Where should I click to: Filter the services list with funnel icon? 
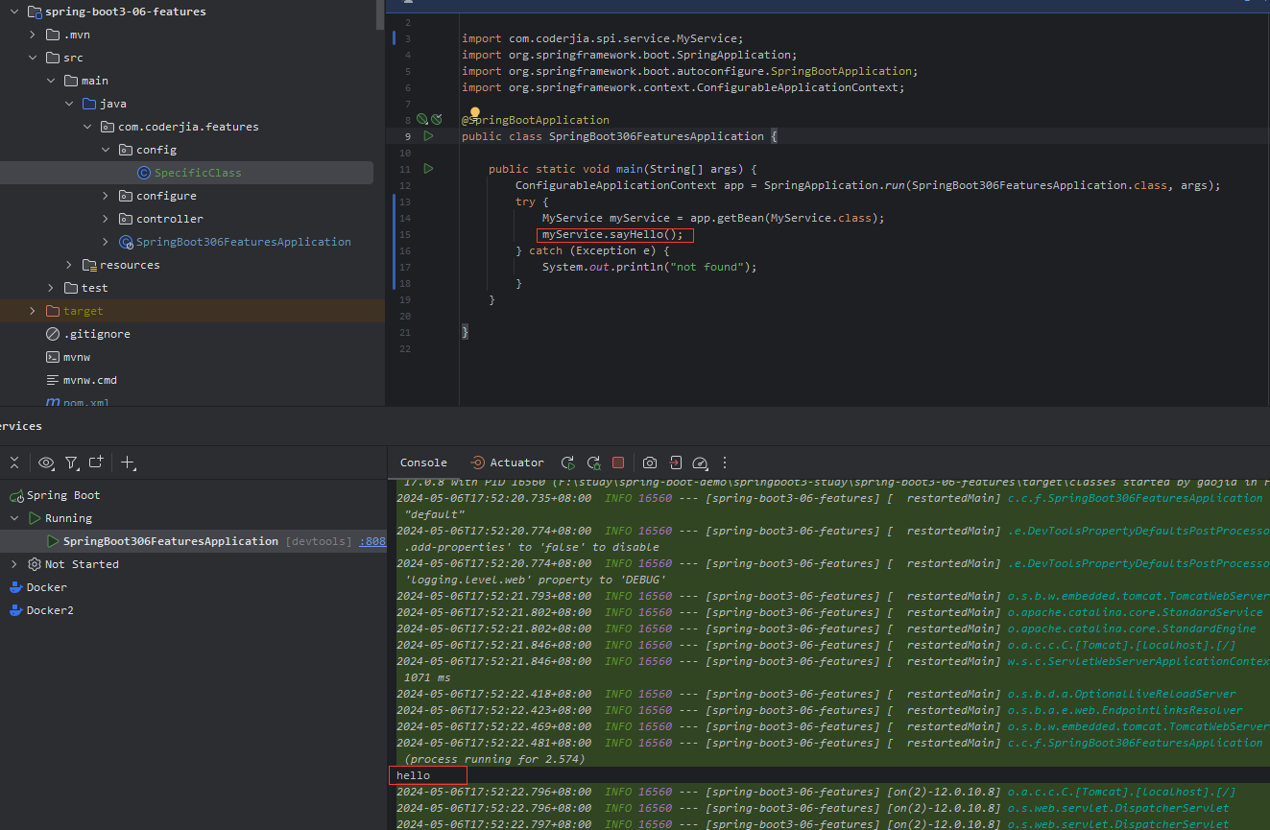pyautogui.click(x=71, y=462)
